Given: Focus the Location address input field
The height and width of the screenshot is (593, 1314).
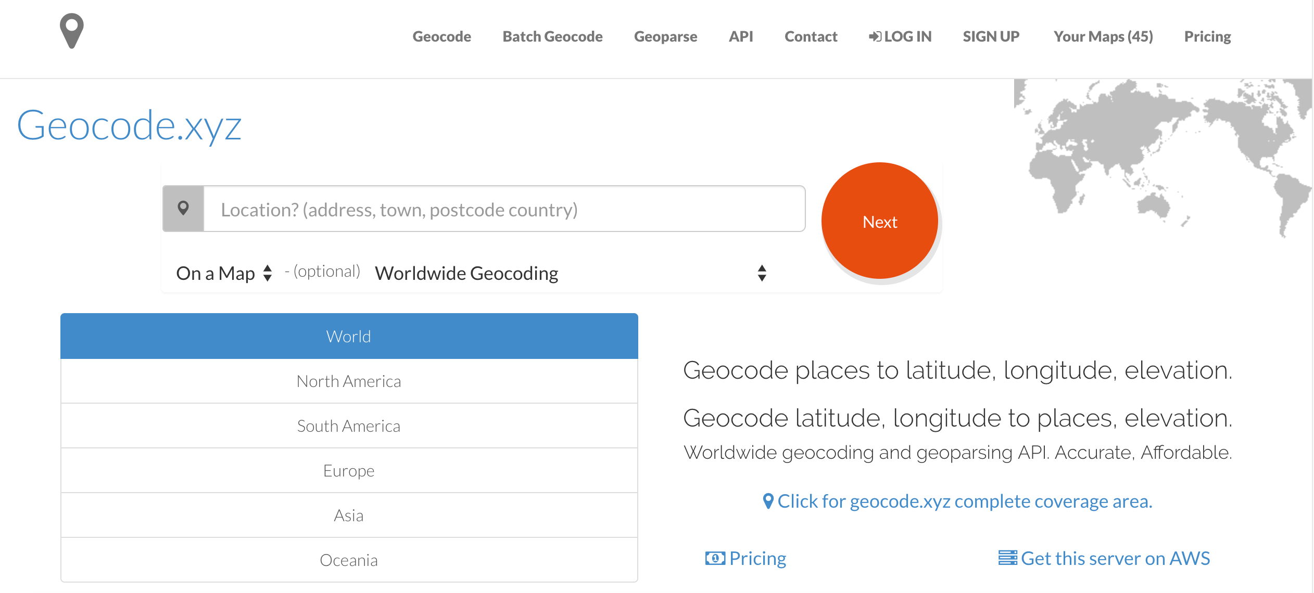Looking at the screenshot, I should [x=504, y=209].
